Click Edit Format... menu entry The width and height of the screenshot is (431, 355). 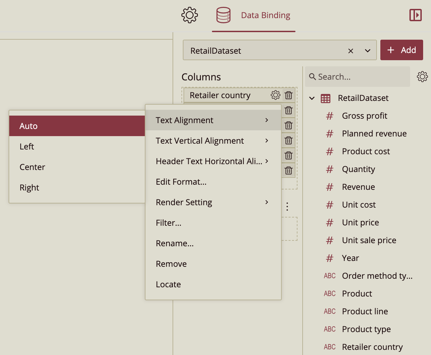[x=213, y=182]
